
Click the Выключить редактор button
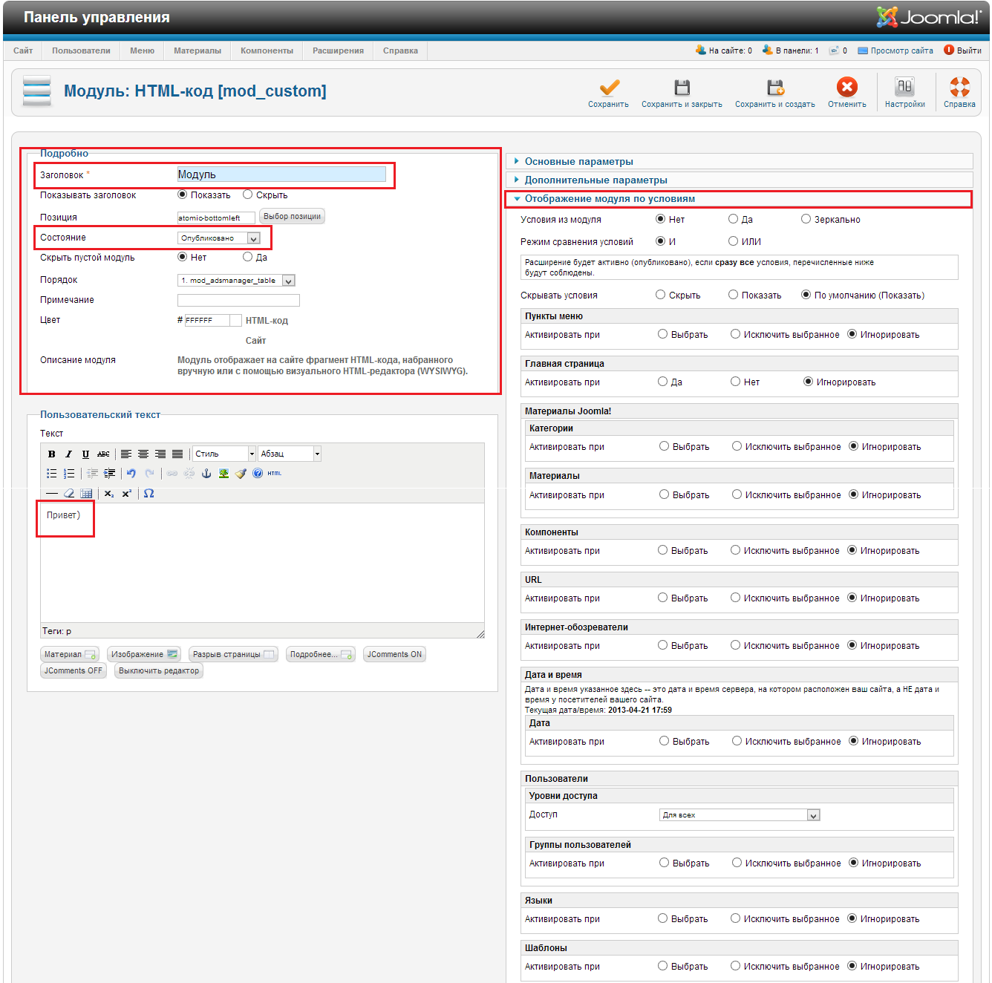[x=159, y=670]
